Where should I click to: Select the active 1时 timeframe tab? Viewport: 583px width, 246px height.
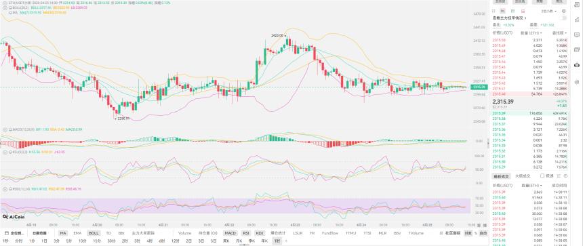point(277,241)
